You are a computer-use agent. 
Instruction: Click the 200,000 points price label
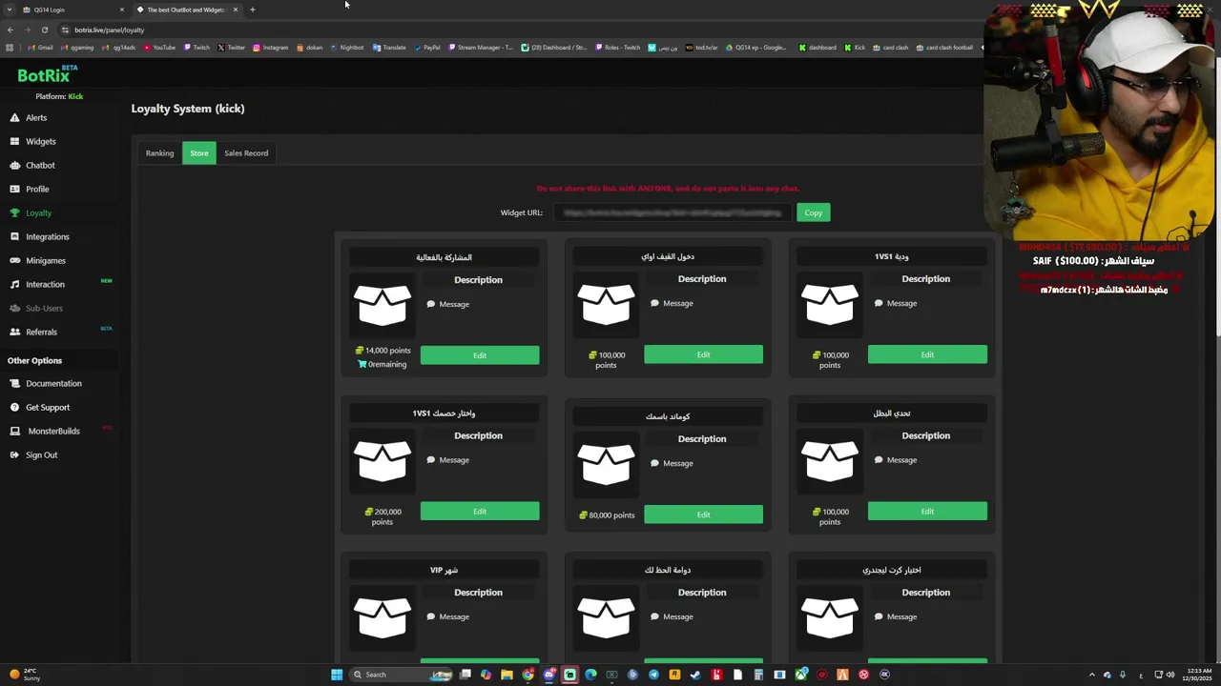383,516
